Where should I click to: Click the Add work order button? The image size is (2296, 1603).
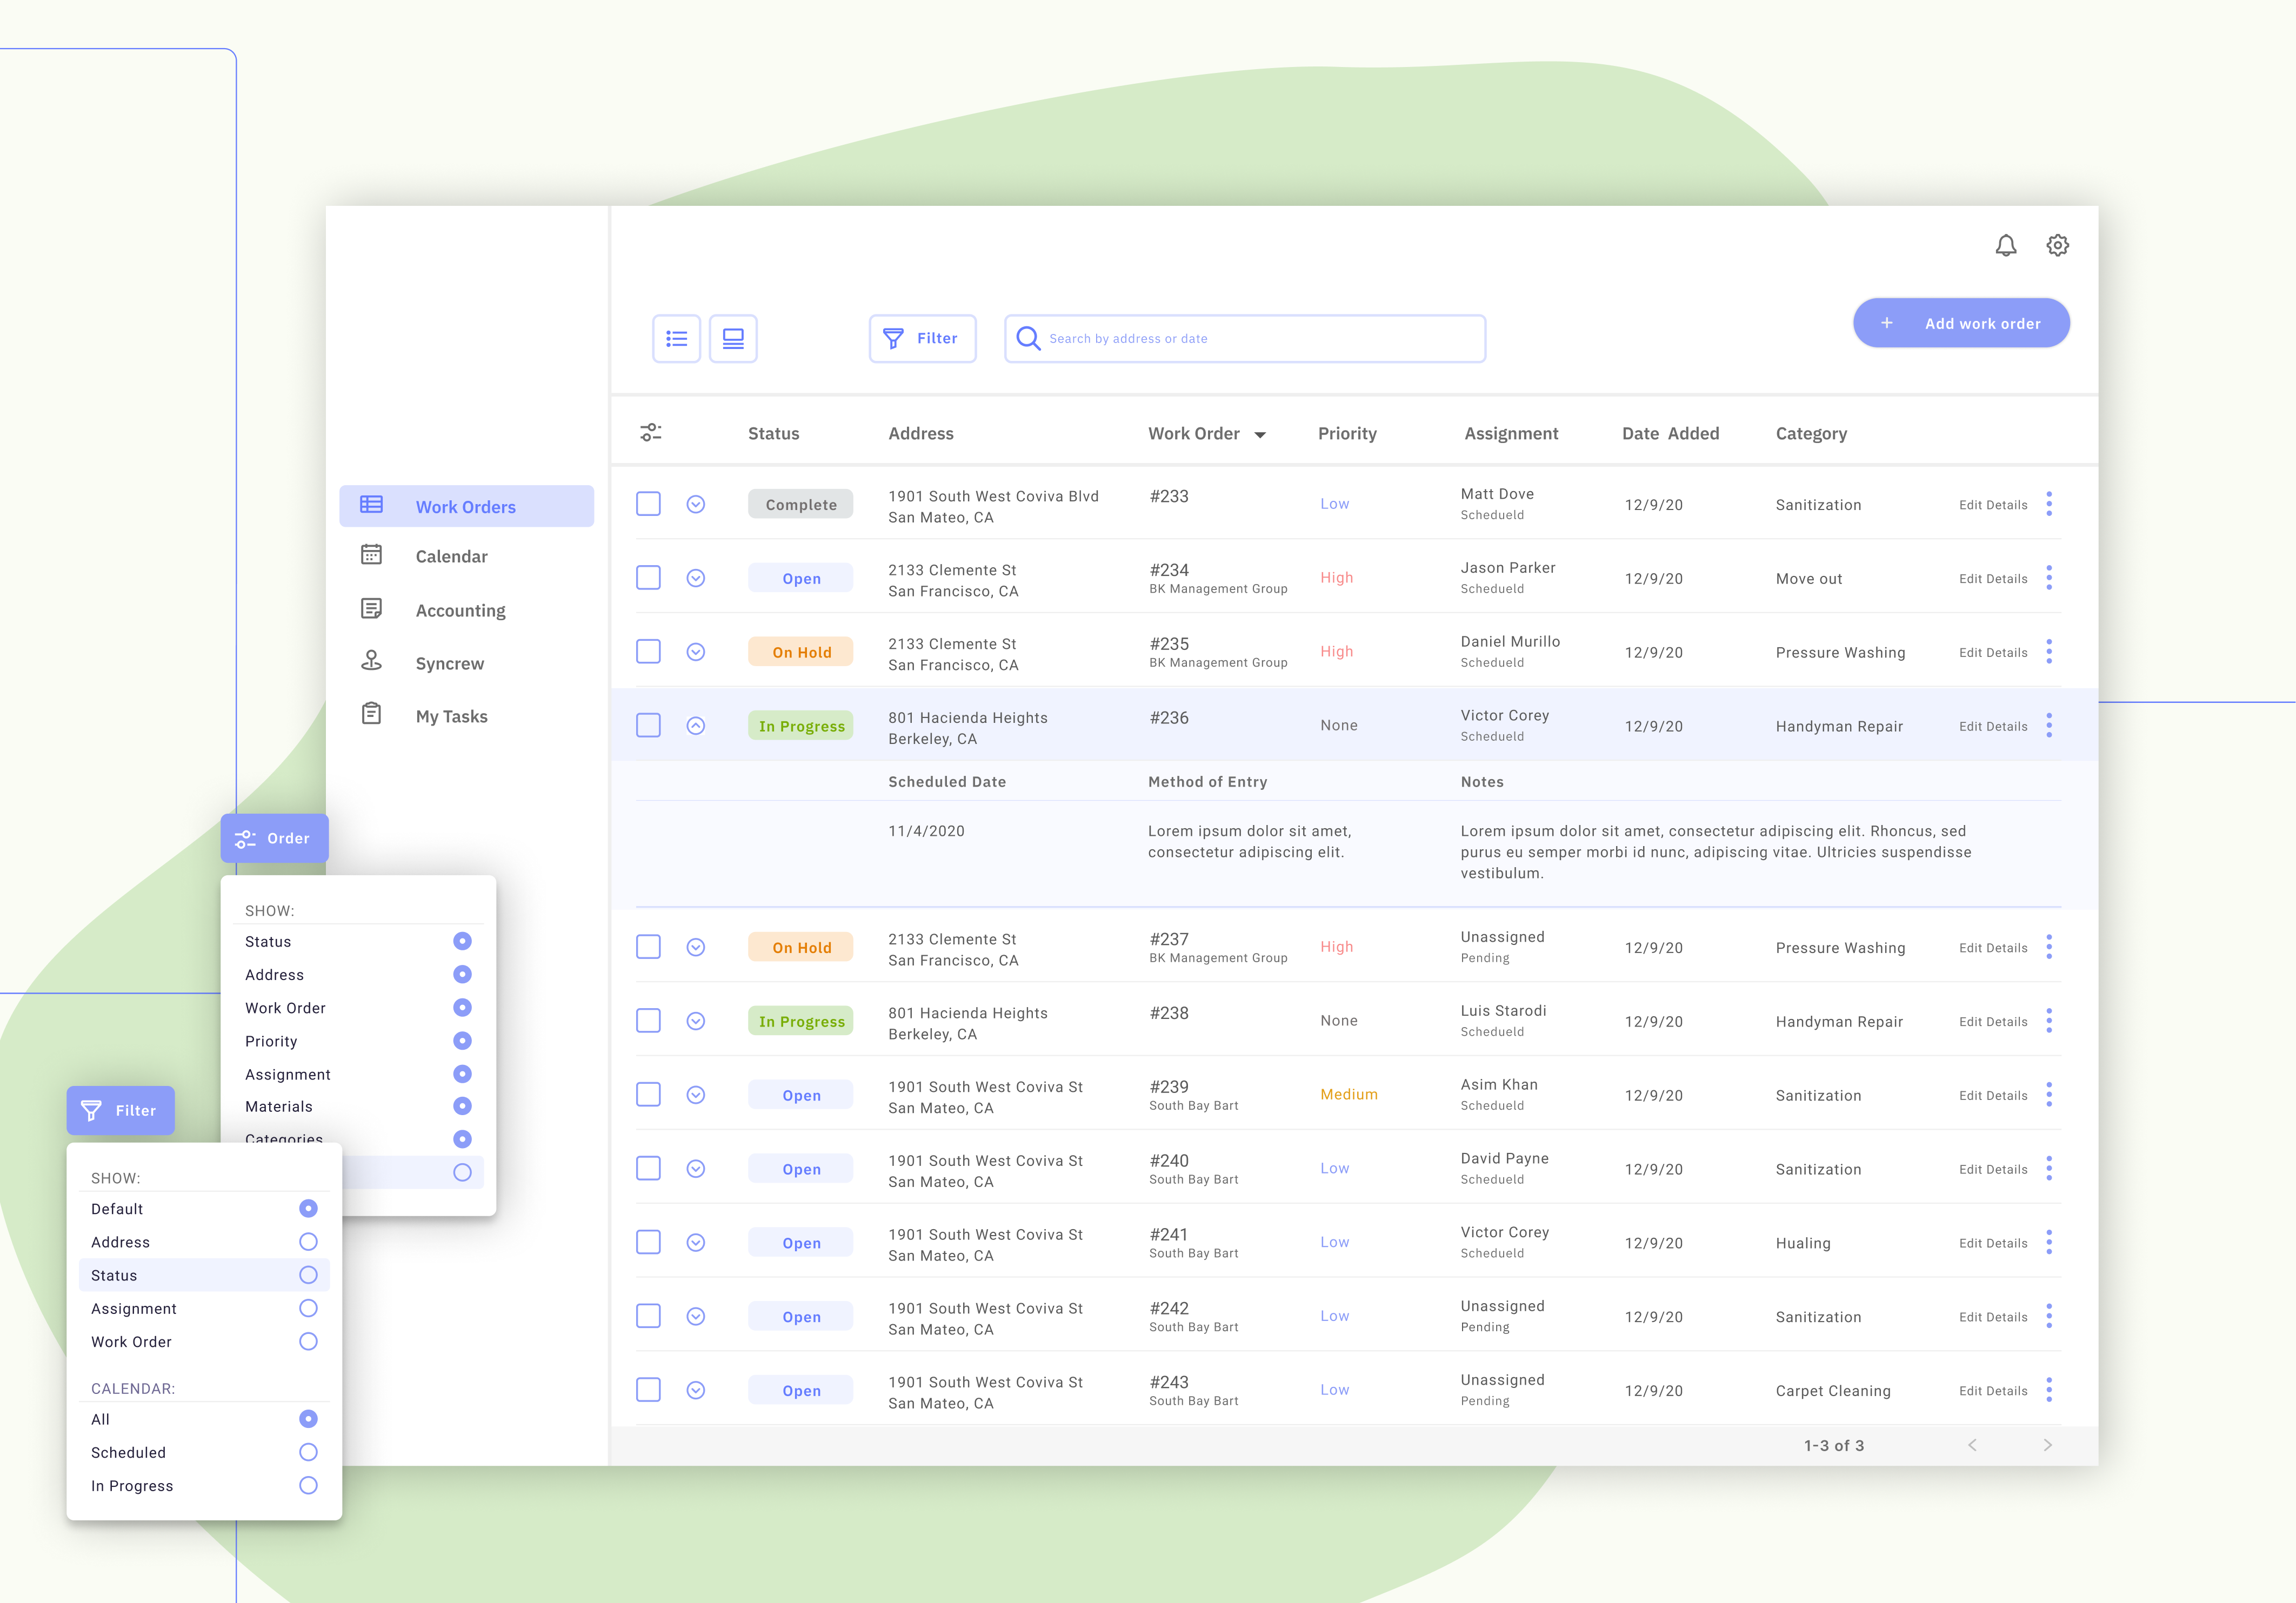[1961, 323]
